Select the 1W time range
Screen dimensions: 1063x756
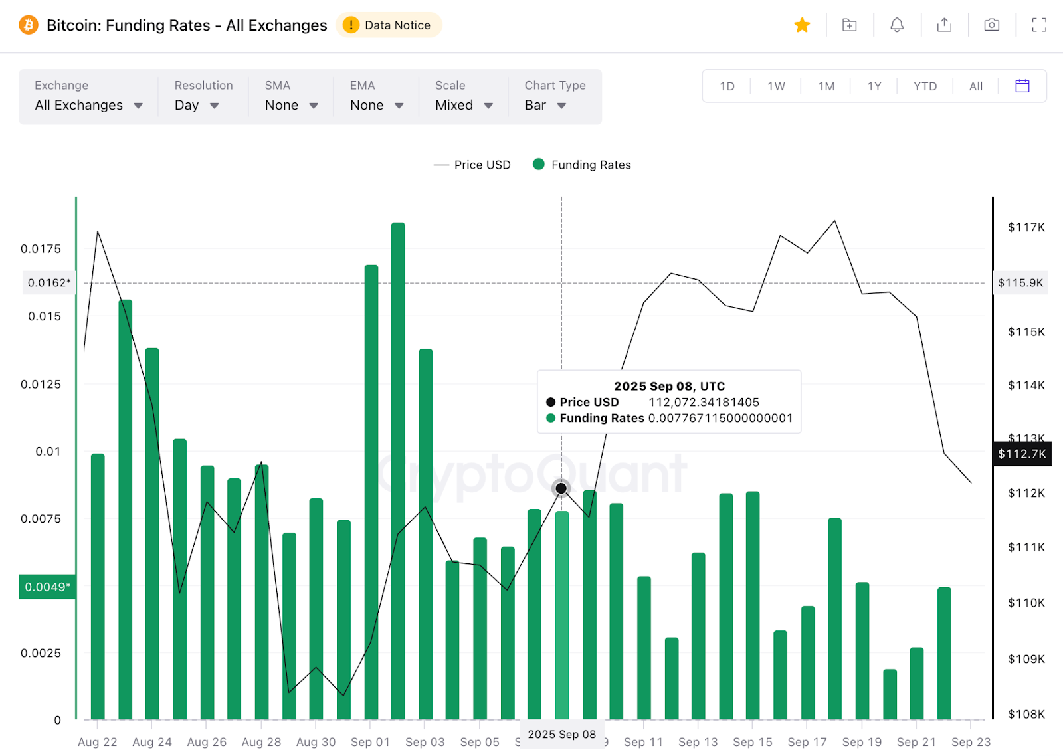(x=776, y=86)
